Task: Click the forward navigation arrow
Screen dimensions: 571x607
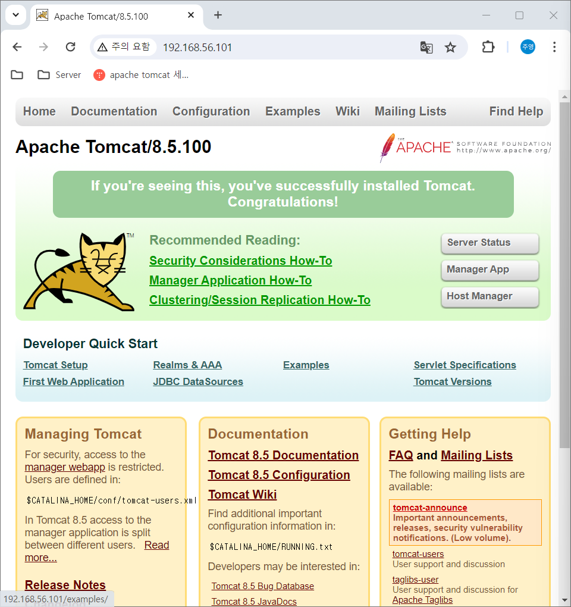Action: pos(43,47)
